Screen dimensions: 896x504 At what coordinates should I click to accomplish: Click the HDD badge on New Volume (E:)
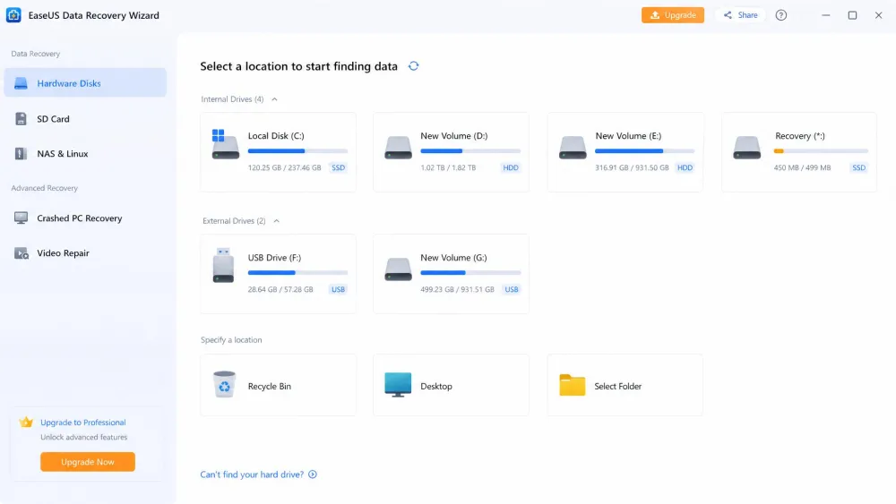click(685, 167)
